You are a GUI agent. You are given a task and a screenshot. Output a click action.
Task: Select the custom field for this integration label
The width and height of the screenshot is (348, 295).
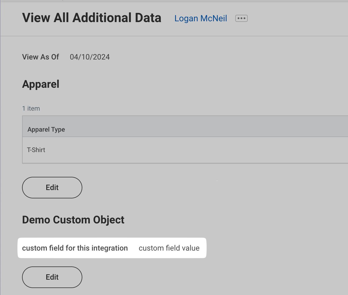click(x=75, y=248)
